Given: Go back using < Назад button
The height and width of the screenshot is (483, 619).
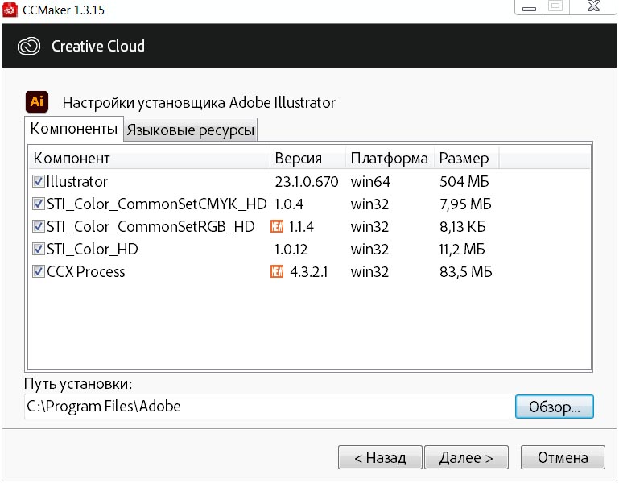Looking at the screenshot, I should click(x=380, y=457).
